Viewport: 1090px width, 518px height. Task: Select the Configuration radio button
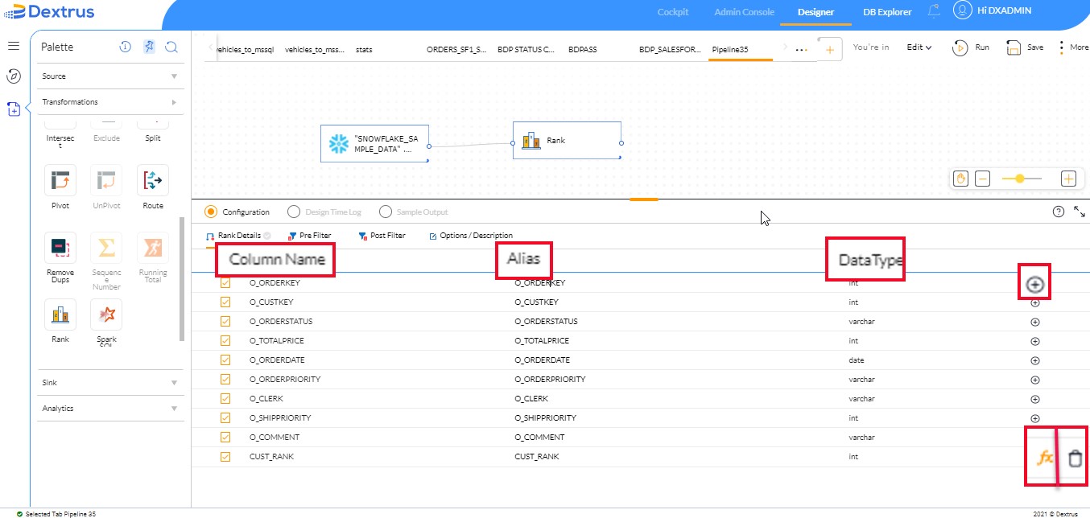point(211,212)
